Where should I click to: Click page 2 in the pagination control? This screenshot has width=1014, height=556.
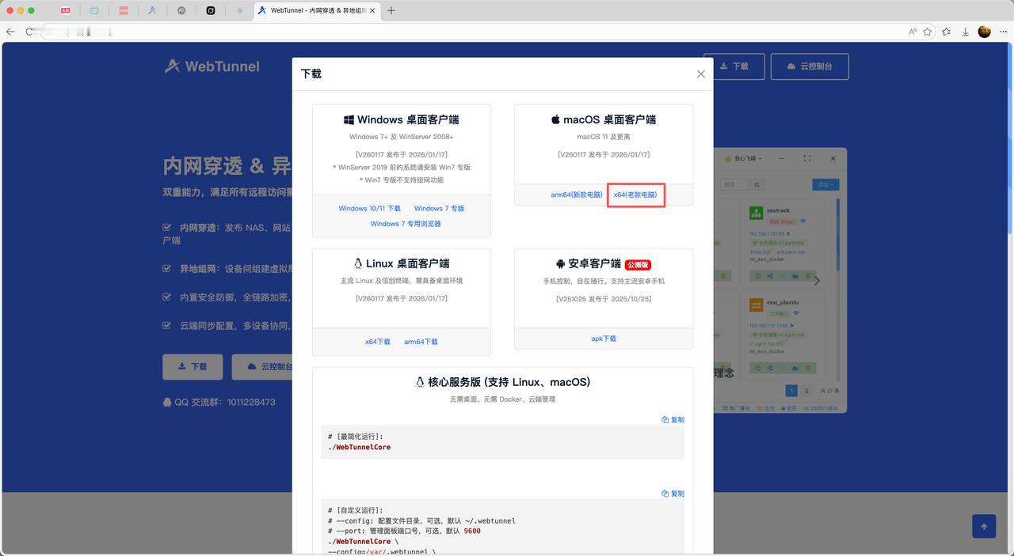pos(806,390)
